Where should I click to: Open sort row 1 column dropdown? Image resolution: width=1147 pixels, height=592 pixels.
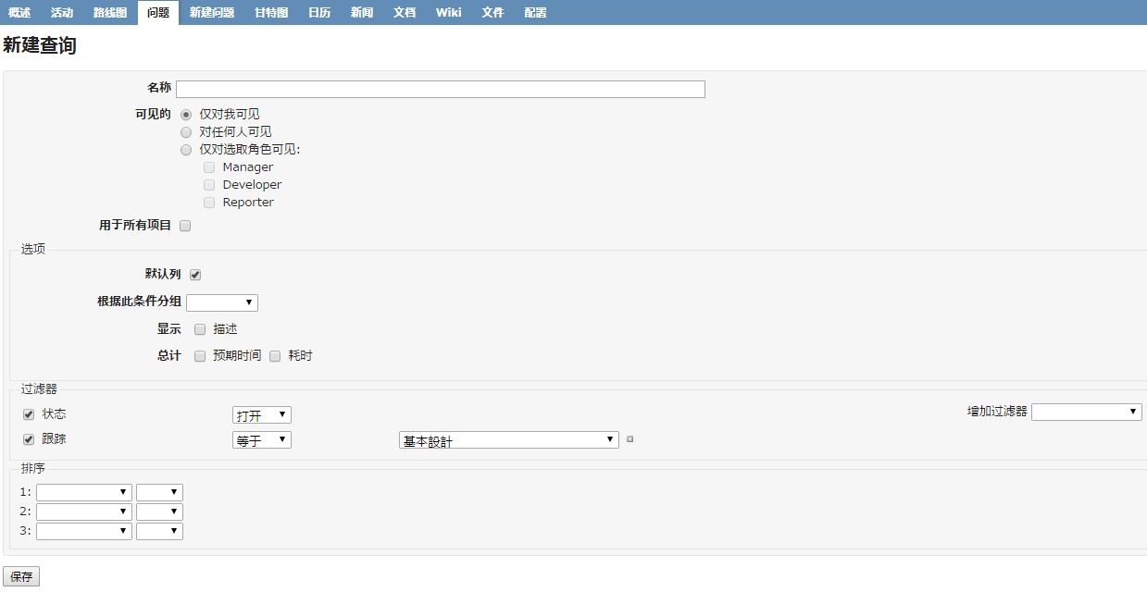pos(84,492)
